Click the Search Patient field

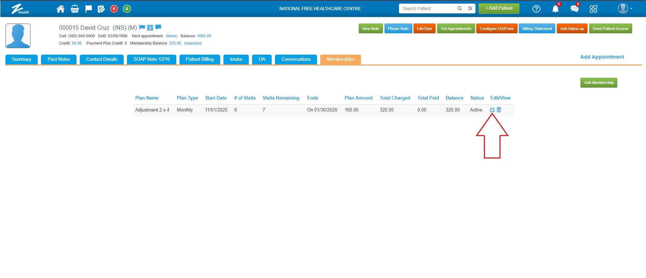coord(427,9)
